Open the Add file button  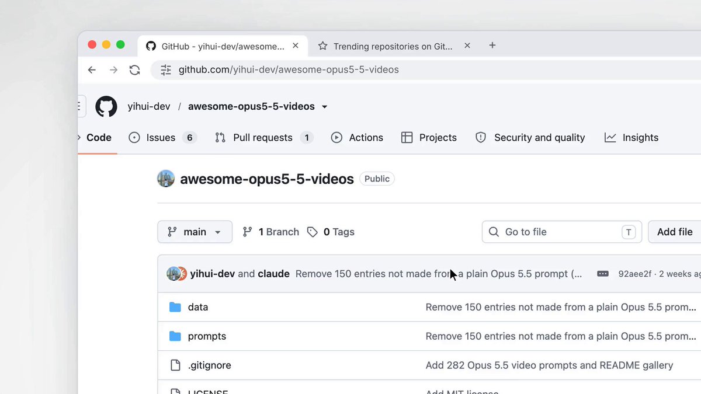675,232
